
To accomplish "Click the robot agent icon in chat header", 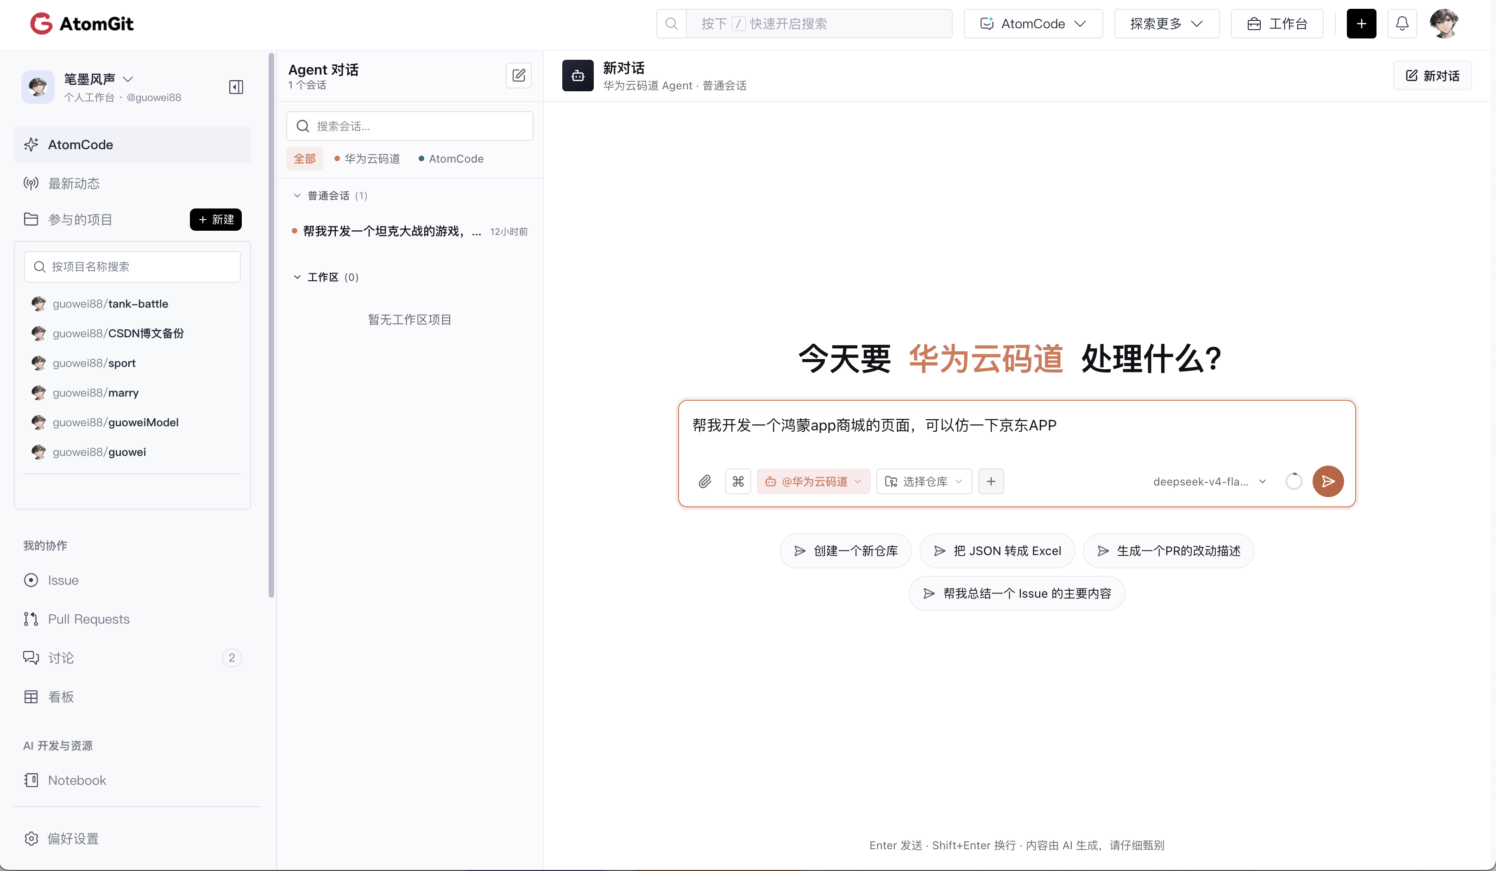I will pos(578,76).
